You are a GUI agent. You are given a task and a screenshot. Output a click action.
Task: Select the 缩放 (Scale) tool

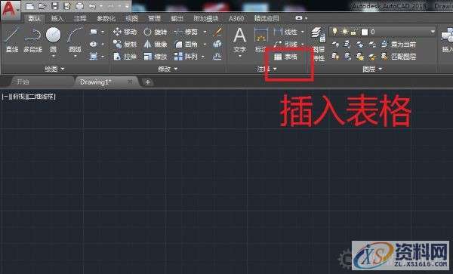click(156, 57)
